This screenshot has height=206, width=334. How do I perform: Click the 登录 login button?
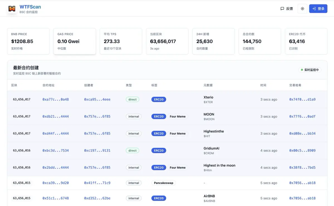click(x=318, y=9)
